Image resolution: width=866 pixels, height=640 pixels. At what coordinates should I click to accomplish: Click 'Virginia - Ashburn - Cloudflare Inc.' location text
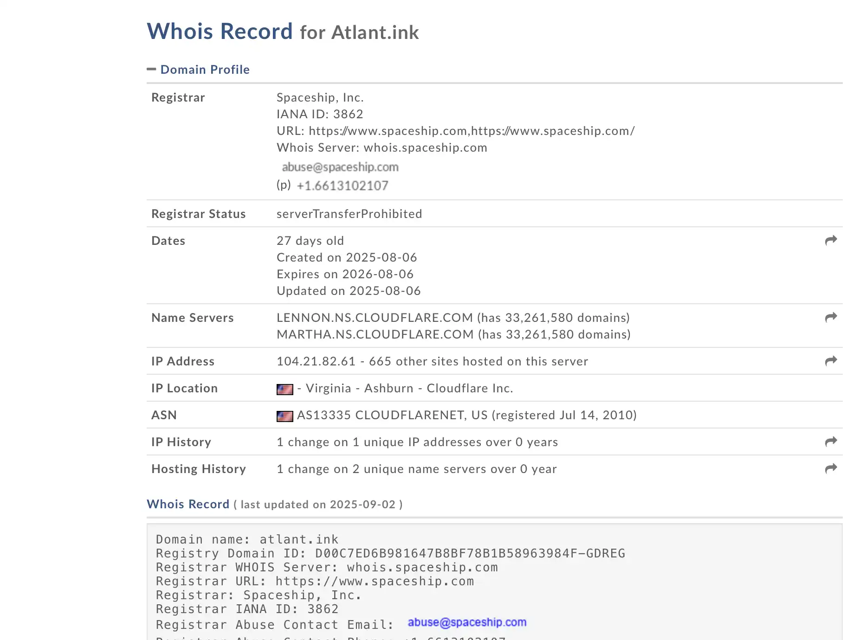[x=409, y=388]
